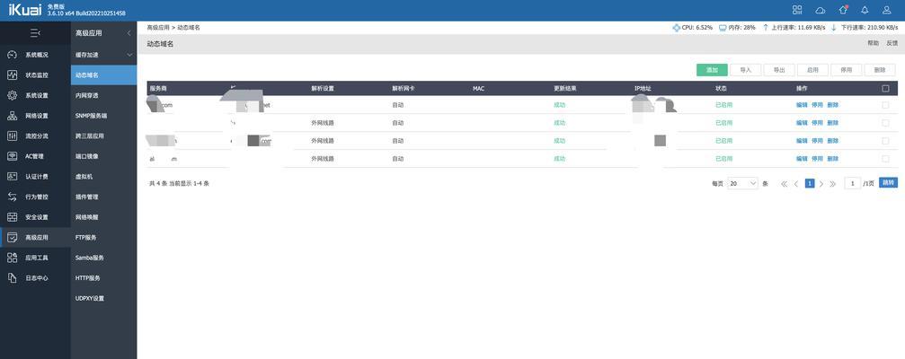Click the CPU usage chip icon
The width and height of the screenshot is (905, 359).
coord(677,27)
